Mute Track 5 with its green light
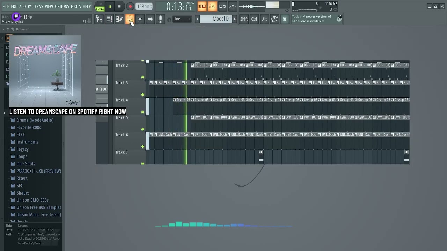The image size is (447, 251). coord(142,129)
